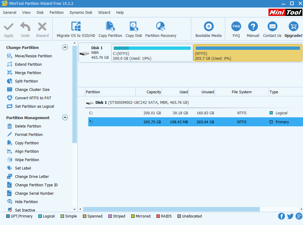Select Wipe Partition action

point(23,160)
